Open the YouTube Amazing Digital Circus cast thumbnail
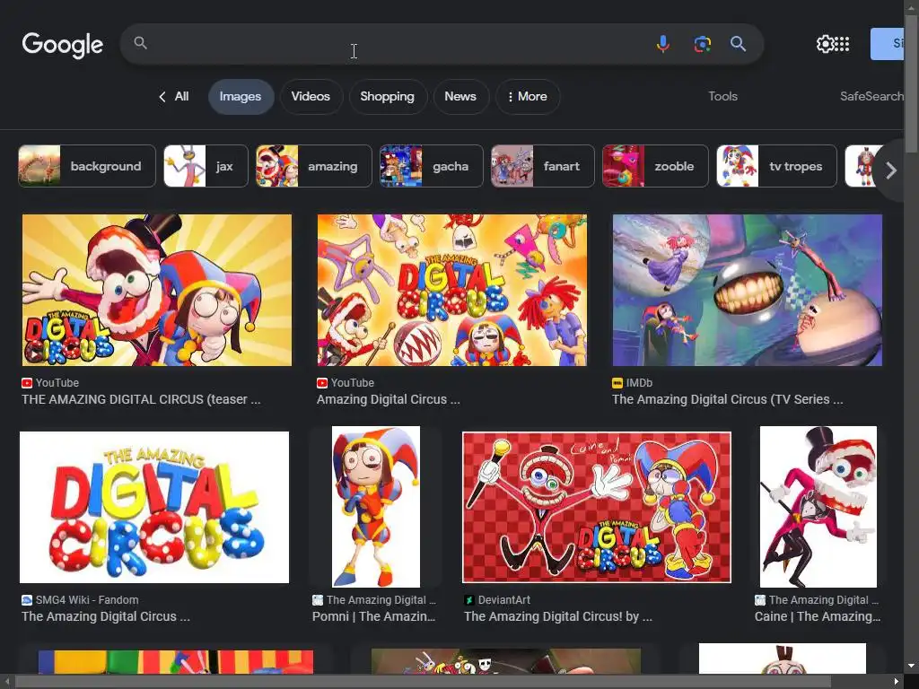Image resolution: width=919 pixels, height=689 pixels. (452, 290)
